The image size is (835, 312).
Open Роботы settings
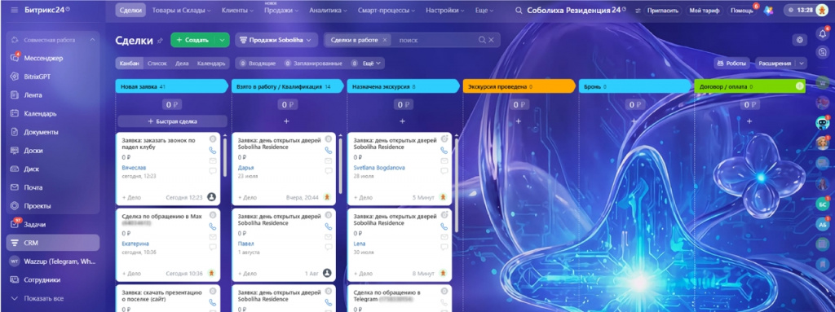pos(731,64)
